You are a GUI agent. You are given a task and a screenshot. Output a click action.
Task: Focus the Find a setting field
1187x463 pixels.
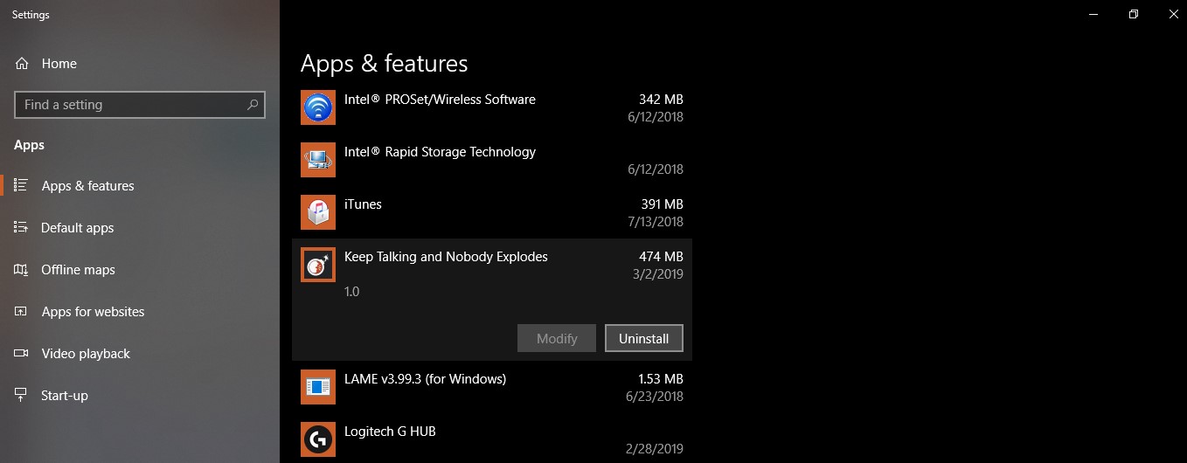[140, 105]
